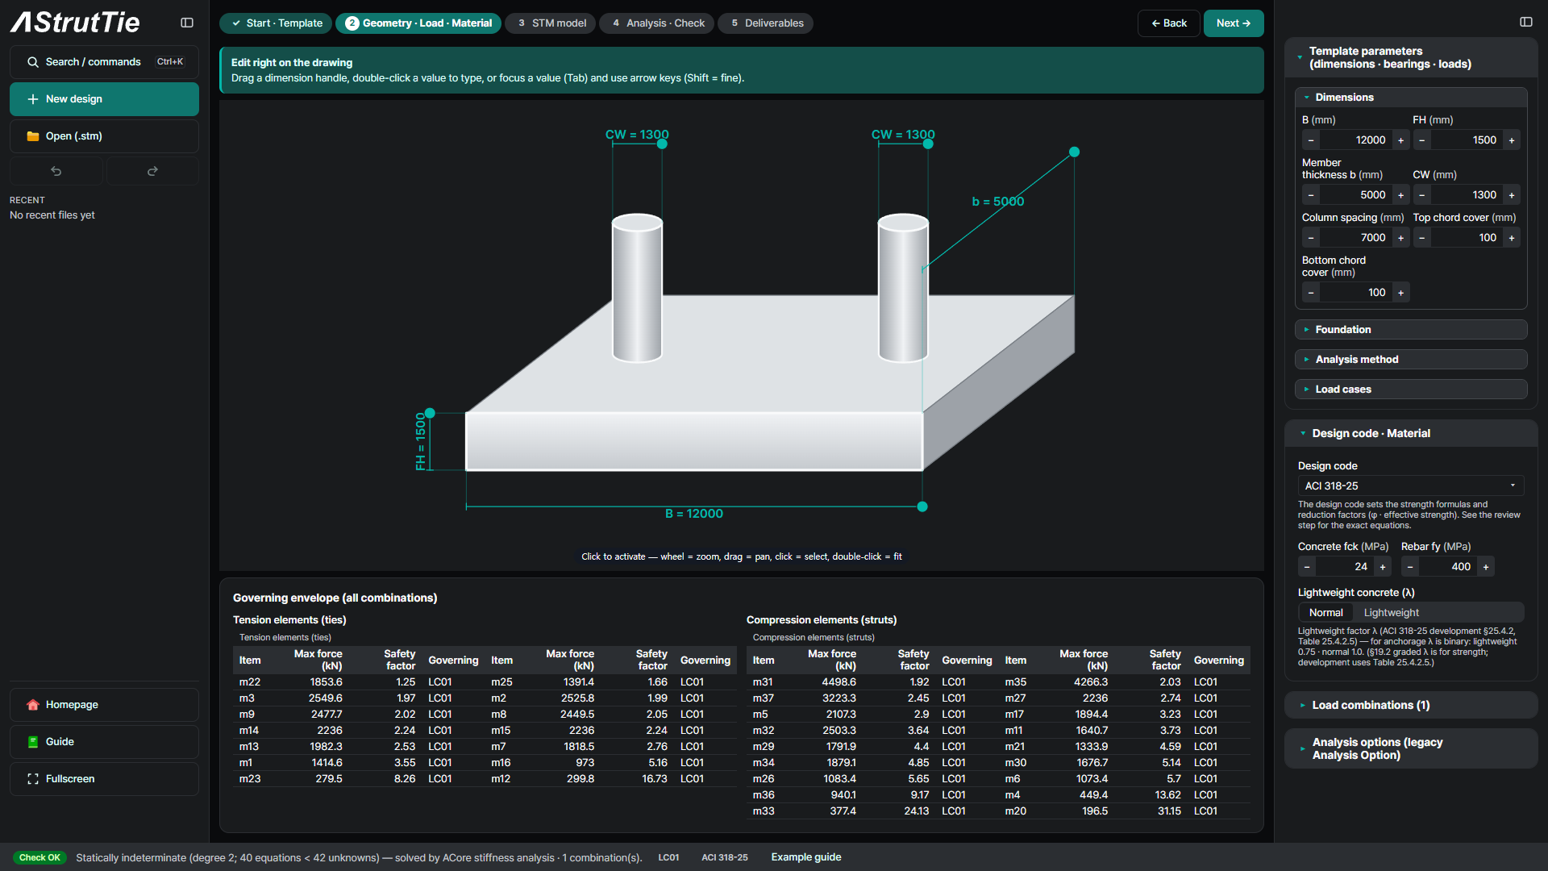This screenshot has width=1548, height=871.
Task: Select Lightweight concrete option
Action: coord(1391,613)
